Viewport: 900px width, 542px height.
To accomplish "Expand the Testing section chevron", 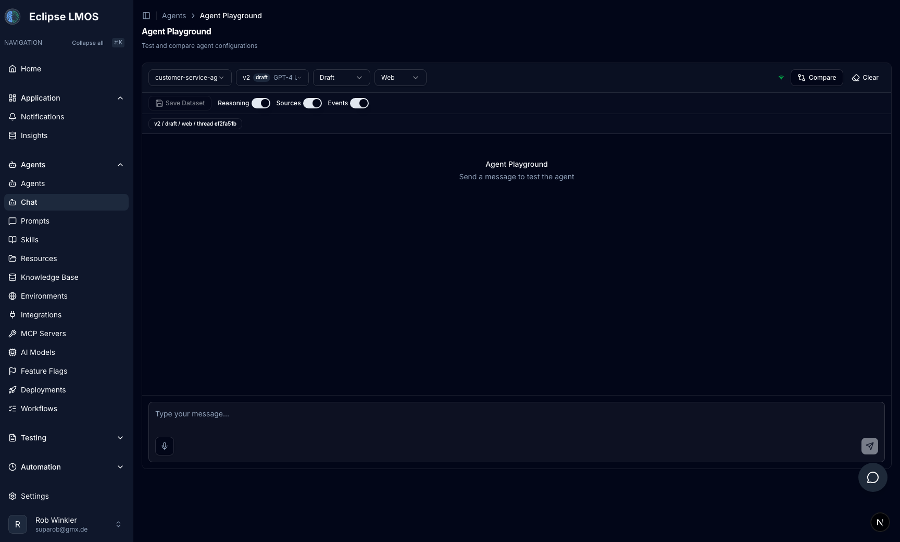I will [x=120, y=438].
